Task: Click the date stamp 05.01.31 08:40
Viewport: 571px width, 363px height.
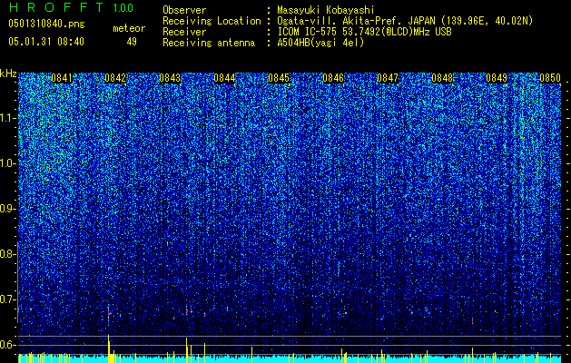Action: click(x=46, y=42)
